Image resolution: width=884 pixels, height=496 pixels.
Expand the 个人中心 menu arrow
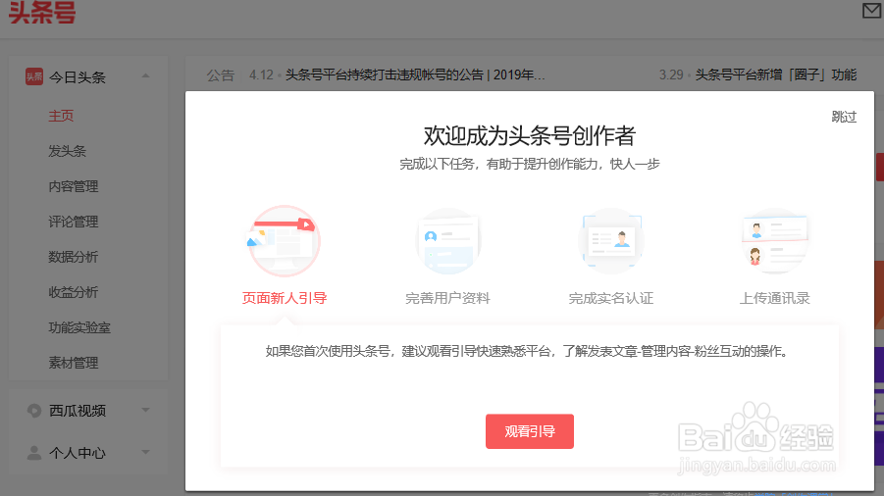click(x=146, y=452)
